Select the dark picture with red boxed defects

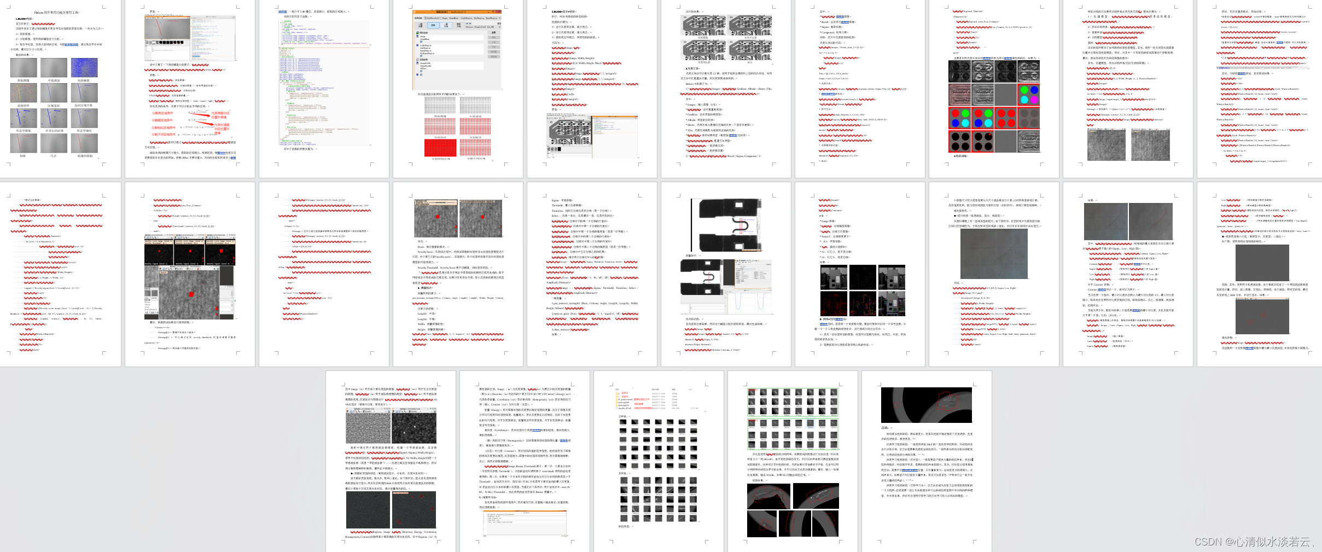coord(414,510)
